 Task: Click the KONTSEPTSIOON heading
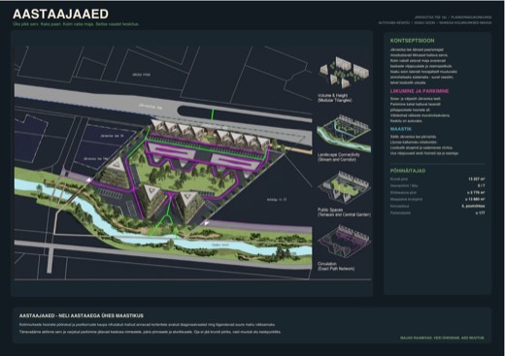point(412,41)
